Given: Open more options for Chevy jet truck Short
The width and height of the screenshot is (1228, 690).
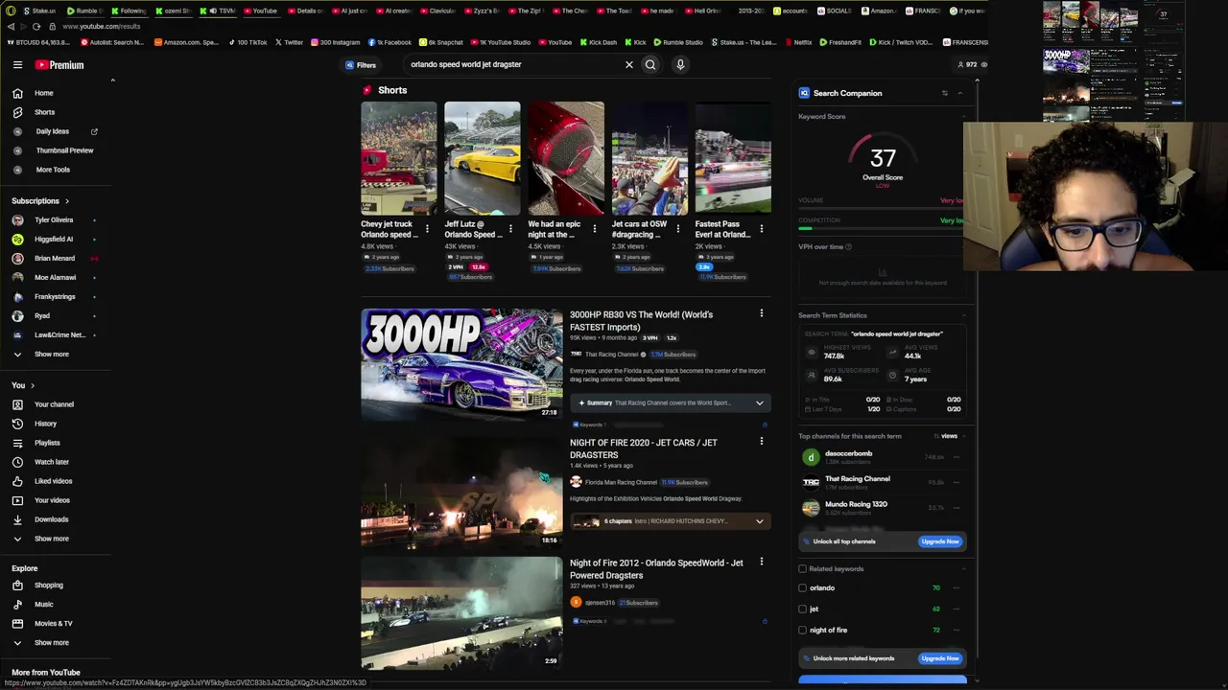Looking at the screenshot, I should coord(427,229).
